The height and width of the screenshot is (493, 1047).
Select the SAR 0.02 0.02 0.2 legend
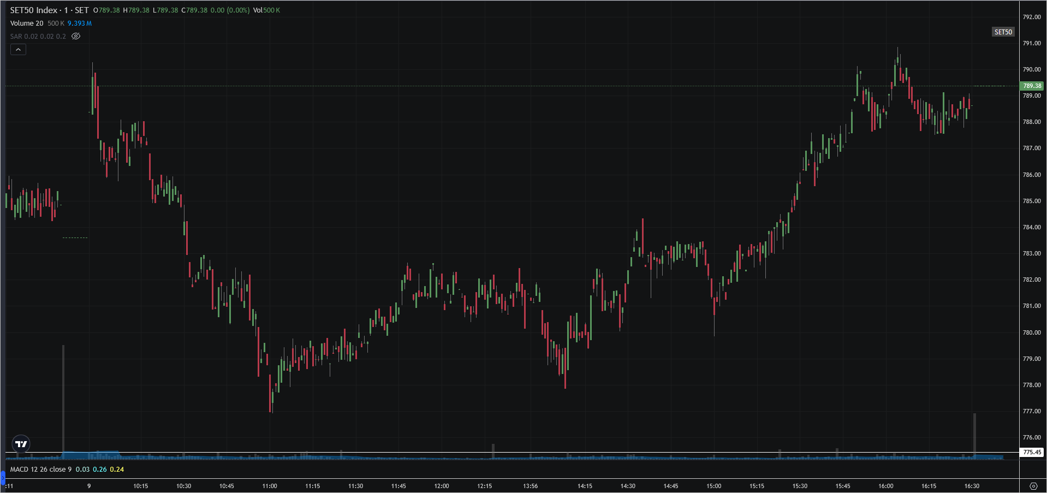coord(38,37)
